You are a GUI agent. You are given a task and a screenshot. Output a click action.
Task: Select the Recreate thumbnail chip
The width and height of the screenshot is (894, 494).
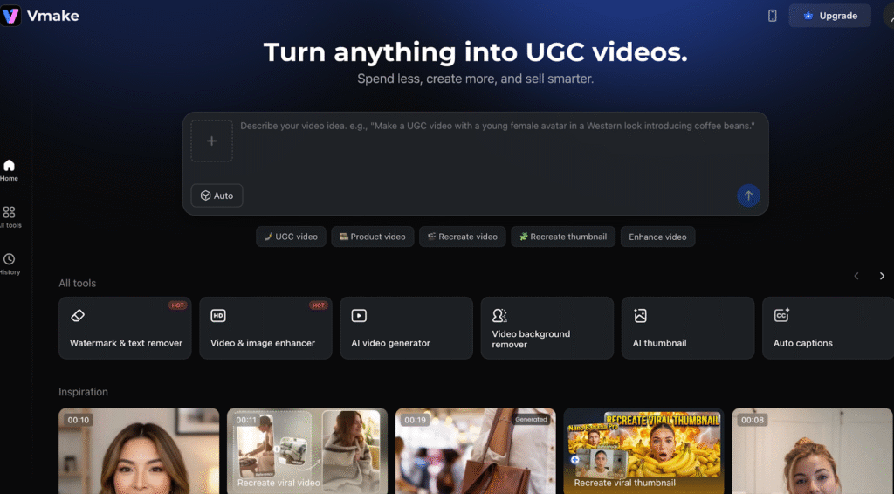pyautogui.click(x=563, y=237)
